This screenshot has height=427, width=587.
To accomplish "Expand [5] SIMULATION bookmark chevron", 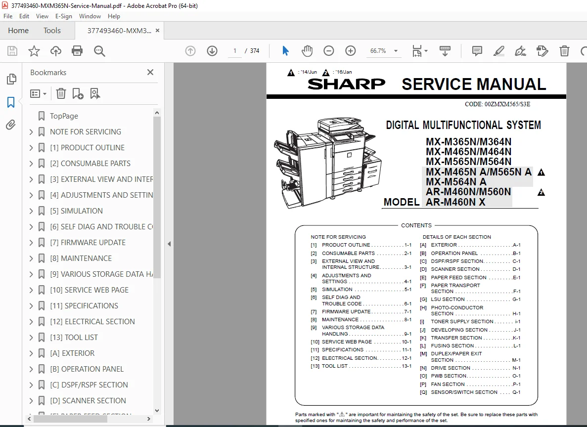I will (31, 211).
